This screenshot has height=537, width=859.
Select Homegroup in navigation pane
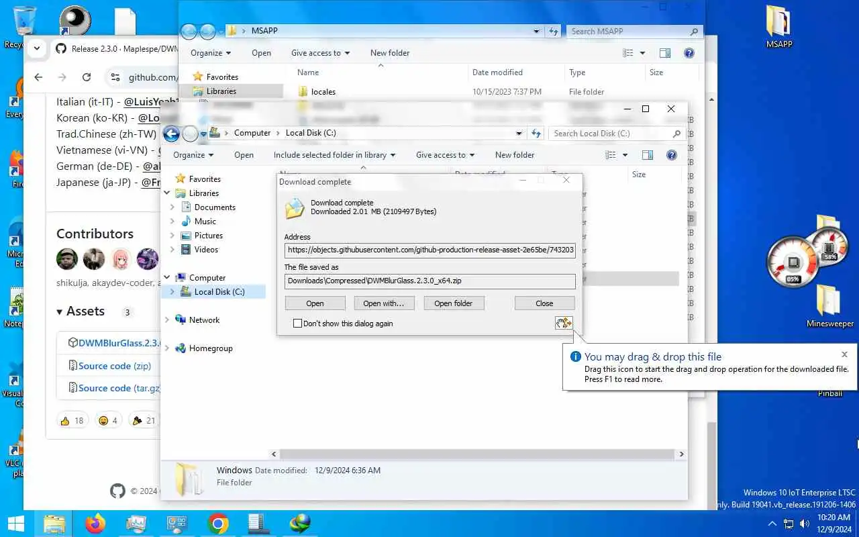coord(211,348)
